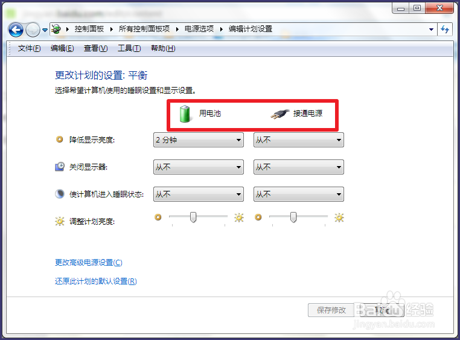This screenshot has height=340, width=460.
Task: Expand the address bar history dropdown arrow
Action: [x=431, y=30]
